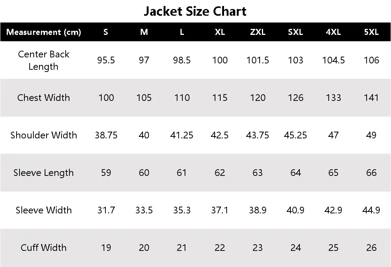This screenshot has width=391, height=267.
Task: Select the chest width value 141
Action: click(x=371, y=98)
